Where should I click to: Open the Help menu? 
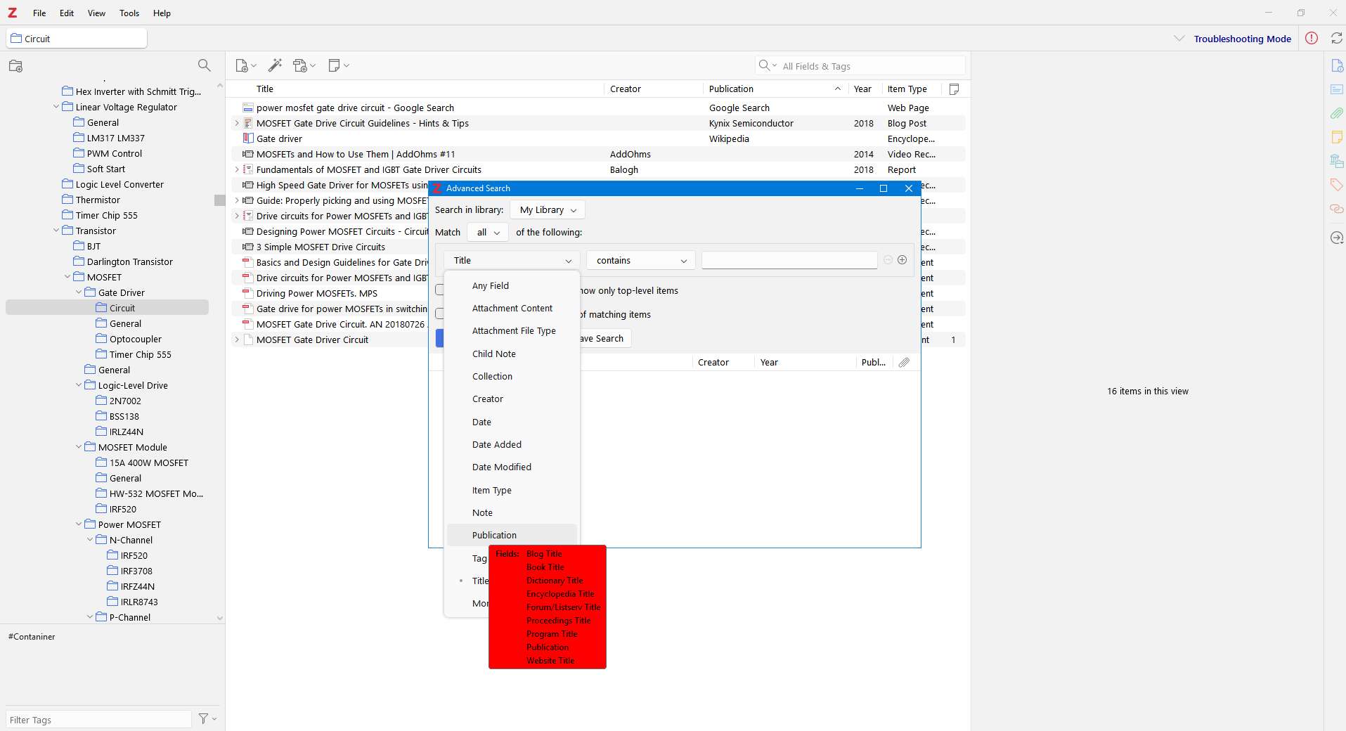(x=162, y=13)
